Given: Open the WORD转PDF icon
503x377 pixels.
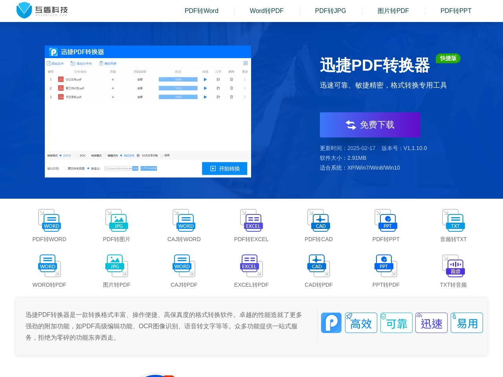Looking at the screenshot, I should [49, 265].
